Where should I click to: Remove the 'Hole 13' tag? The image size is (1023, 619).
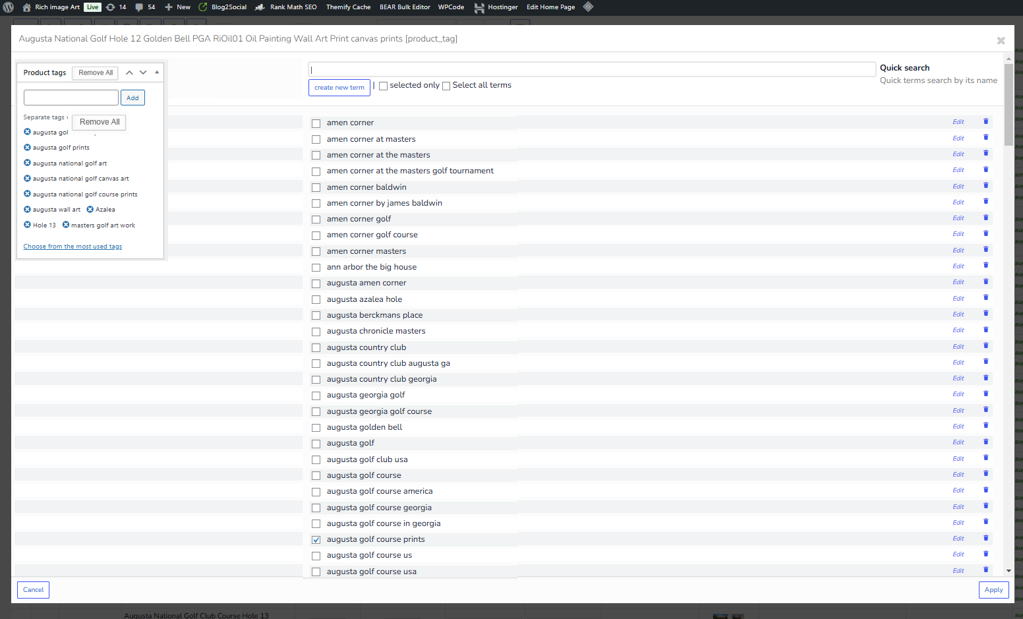tap(28, 225)
